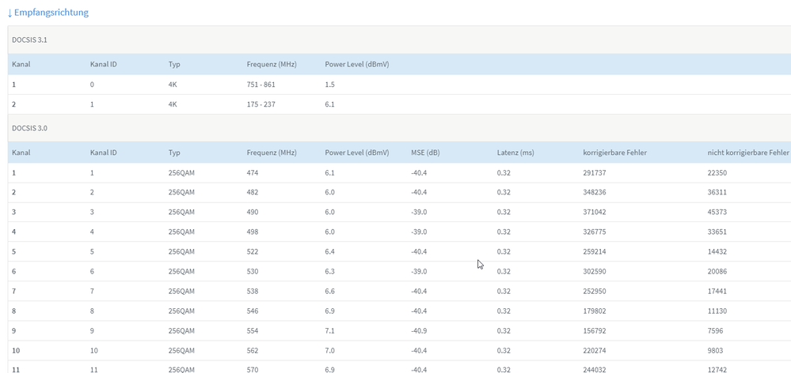Select frequency 522 cell
791x373 pixels.
point(253,251)
